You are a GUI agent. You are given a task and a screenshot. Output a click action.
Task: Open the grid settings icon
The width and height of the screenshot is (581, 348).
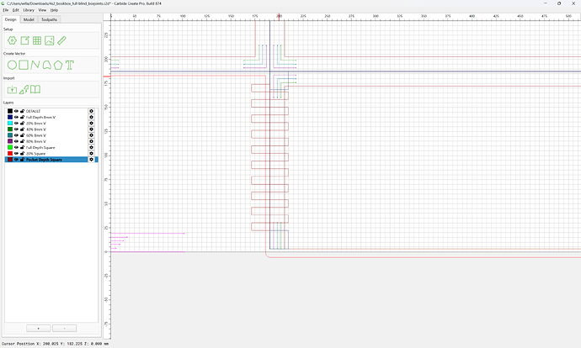[x=37, y=40]
